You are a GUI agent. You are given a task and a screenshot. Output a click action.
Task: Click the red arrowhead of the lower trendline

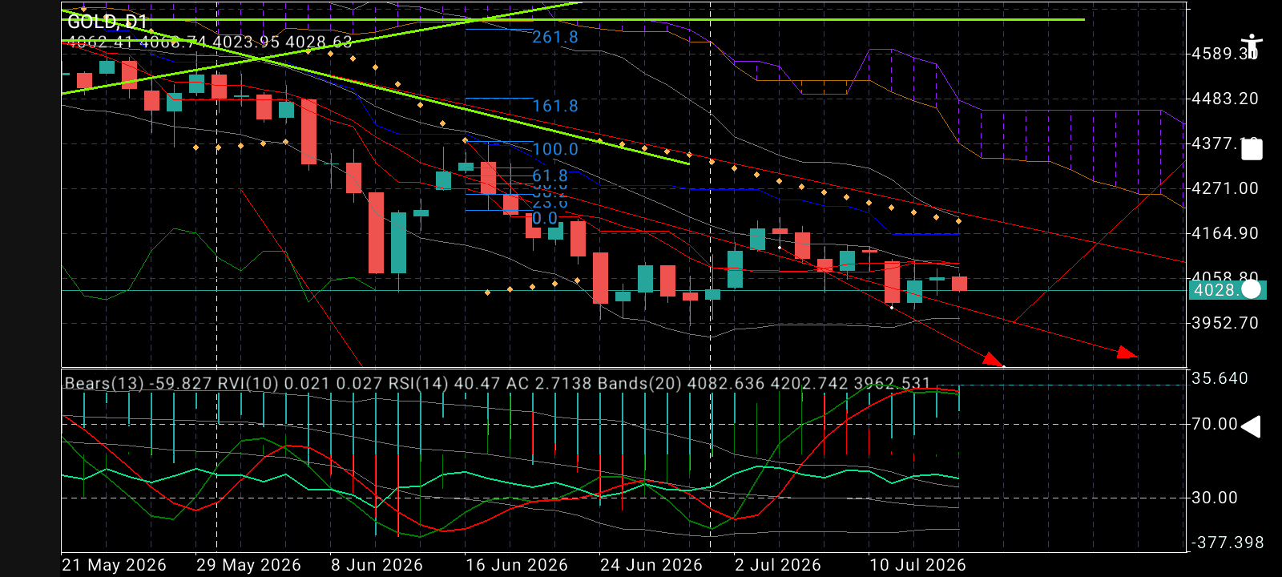[x=1127, y=353]
